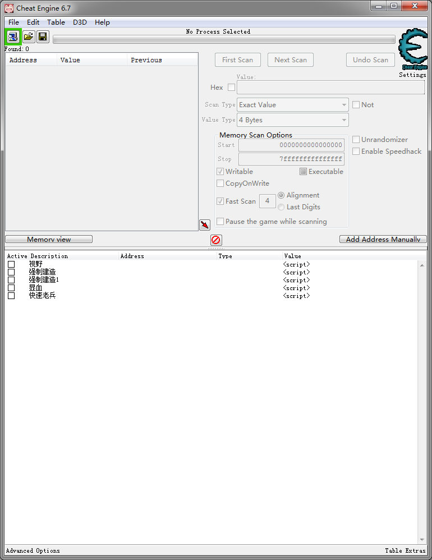Click the Start address field

(291, 145)
